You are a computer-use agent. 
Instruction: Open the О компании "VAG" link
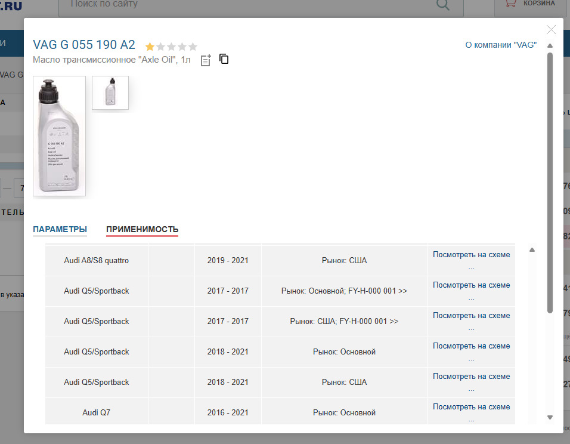click(501, 45)
